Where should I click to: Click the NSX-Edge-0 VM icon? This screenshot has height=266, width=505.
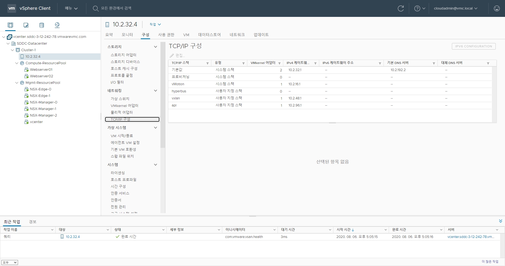coord(26,89)
